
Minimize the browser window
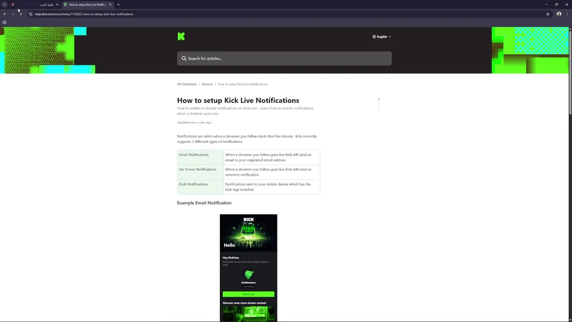pos(546,4)
